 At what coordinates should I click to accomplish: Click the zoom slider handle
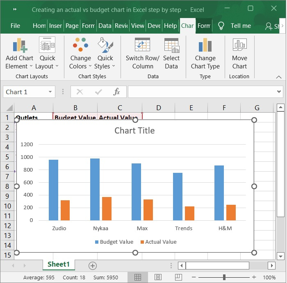pyautogui.click(x=224, y=277)
